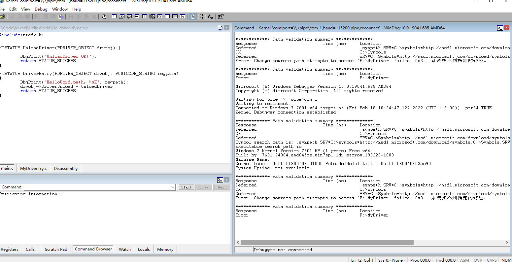Click the breakpoint hand icon
This screenshot has height=262, width=512.
[104, 16]
